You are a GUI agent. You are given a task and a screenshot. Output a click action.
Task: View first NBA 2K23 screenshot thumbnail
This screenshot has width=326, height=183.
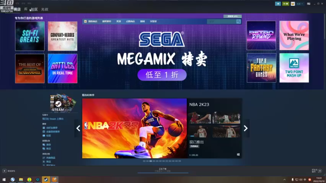coord(200,118)
